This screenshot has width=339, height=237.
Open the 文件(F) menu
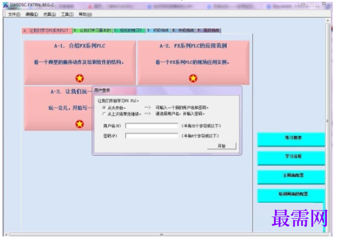click(14, 14)
